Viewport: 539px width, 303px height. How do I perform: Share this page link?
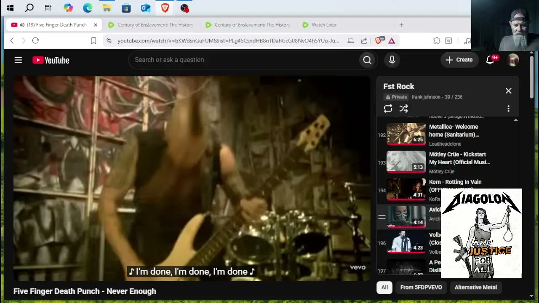tap(364, 40)
